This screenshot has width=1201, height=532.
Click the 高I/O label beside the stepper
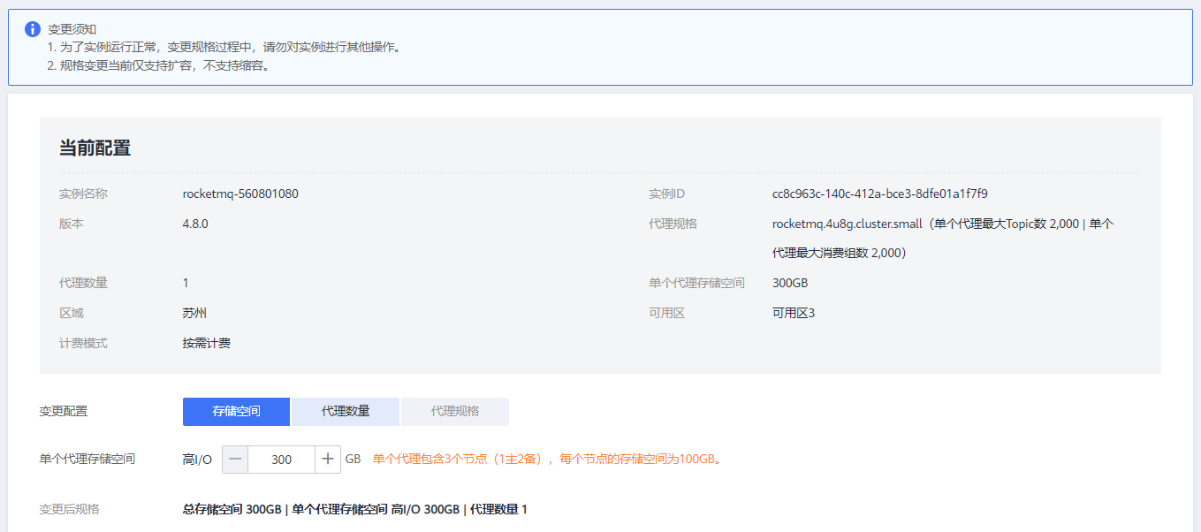tap(197, 460)
